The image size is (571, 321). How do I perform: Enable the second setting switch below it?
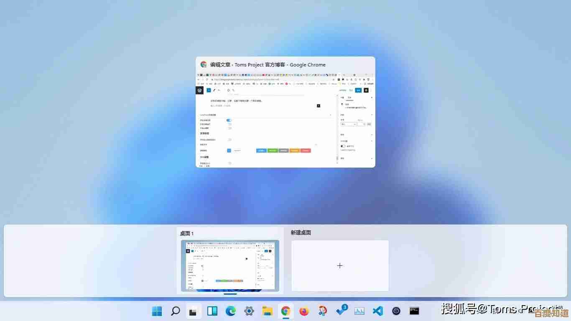pyautogui.click(x=230, y=124)
